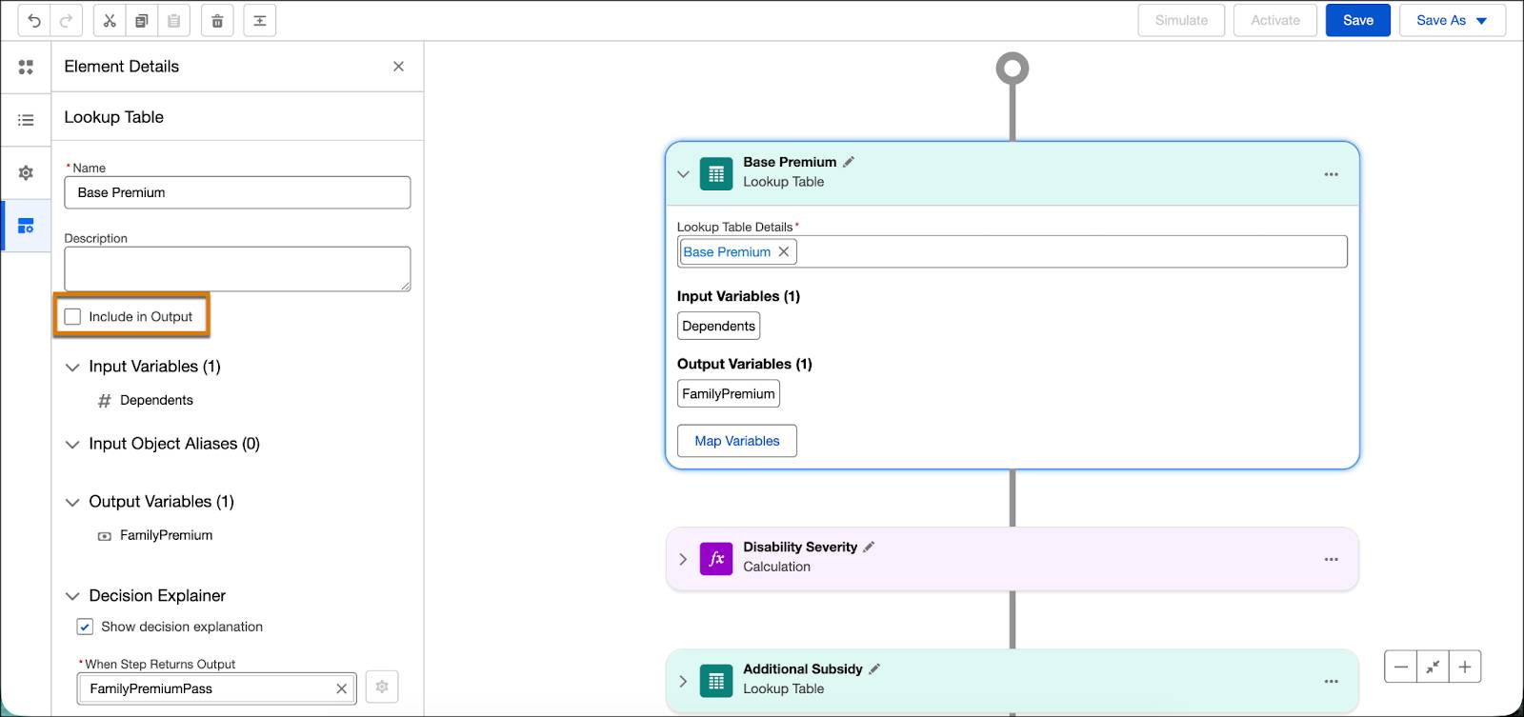The height and width of the screenshot is (717, 1524).
Task: Click the Activate button
Action: pos(1275,20)
